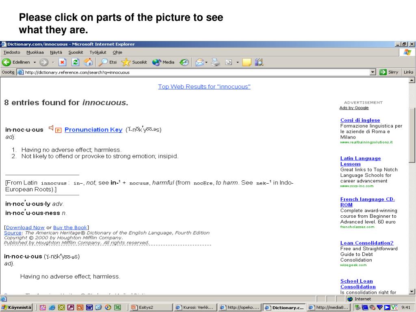Image resolution: width=416 pixels, height=312 pixels.
Task: Open the Source link
Action: tap(13, 233)
